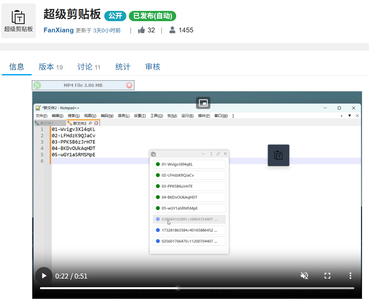The image size is (369, 301).
Task: Click the user count icon
Action: (172, 30)
